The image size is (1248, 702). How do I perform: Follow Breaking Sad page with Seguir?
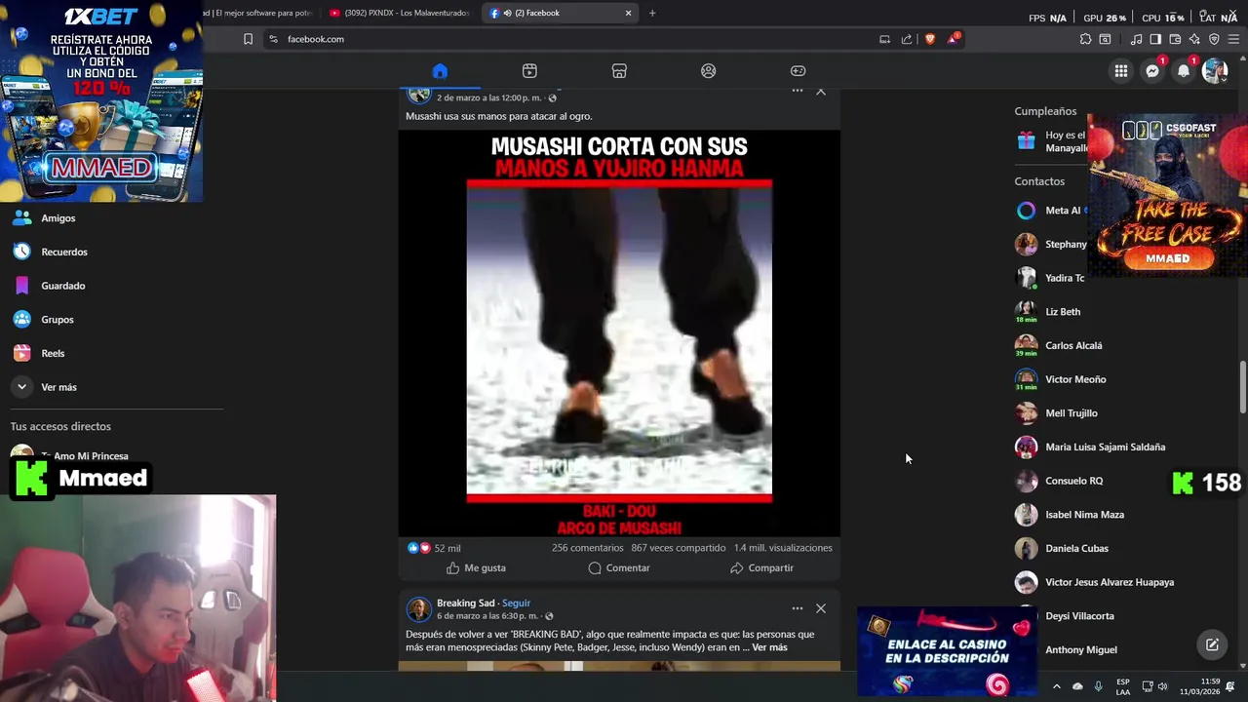click(x=516, y=603)
